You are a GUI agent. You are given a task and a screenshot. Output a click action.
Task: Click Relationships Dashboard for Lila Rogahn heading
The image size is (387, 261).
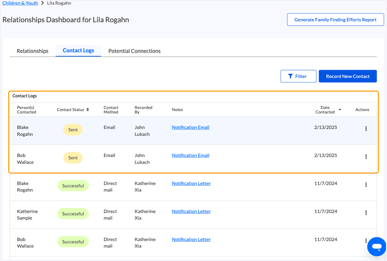coord(66,20)
